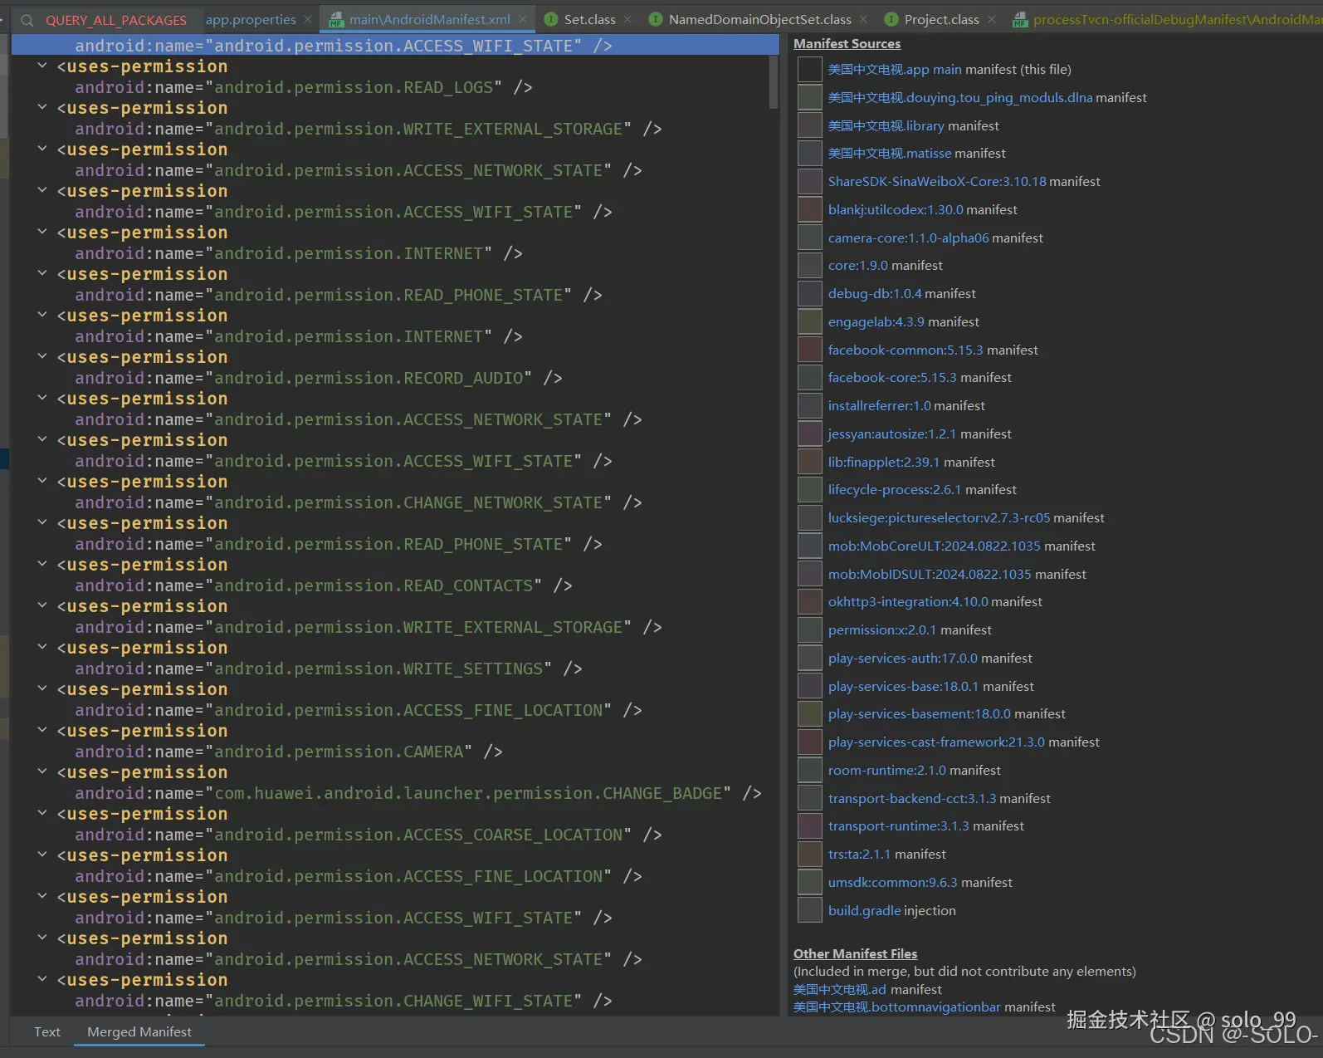Click the icon on NamedDomainObjectSet.class tab

click(x=655, y=19)
